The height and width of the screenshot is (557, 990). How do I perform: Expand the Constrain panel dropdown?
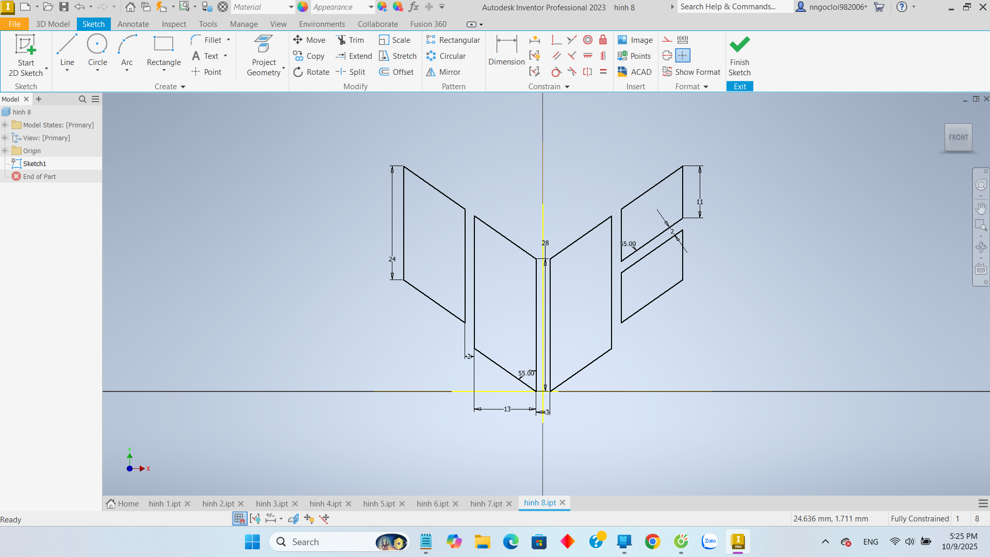(567, 87)
